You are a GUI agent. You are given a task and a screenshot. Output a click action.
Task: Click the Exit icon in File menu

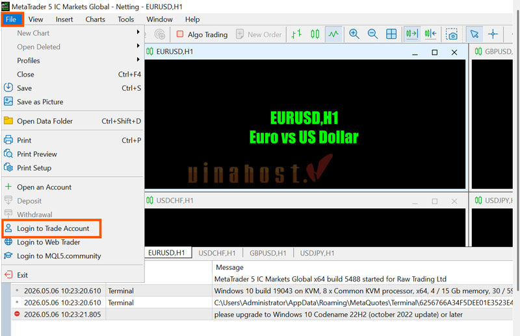pos(8,275)
